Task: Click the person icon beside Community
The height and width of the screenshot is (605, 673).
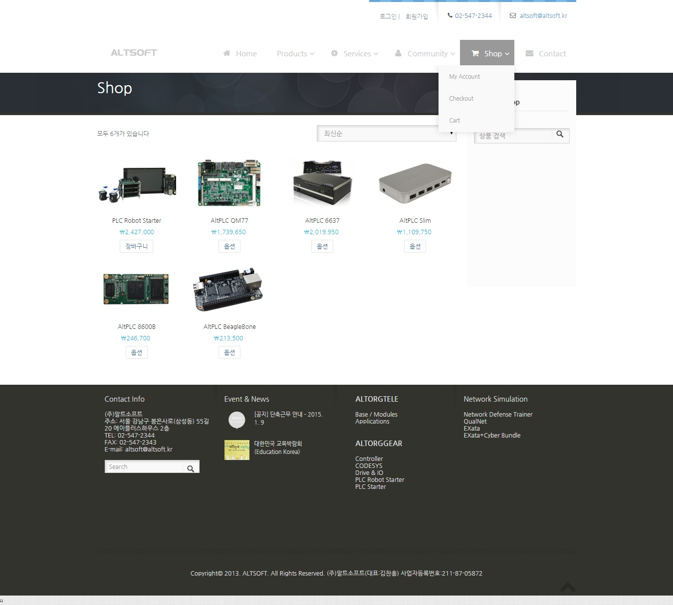Action: click(x=398, y=53)
